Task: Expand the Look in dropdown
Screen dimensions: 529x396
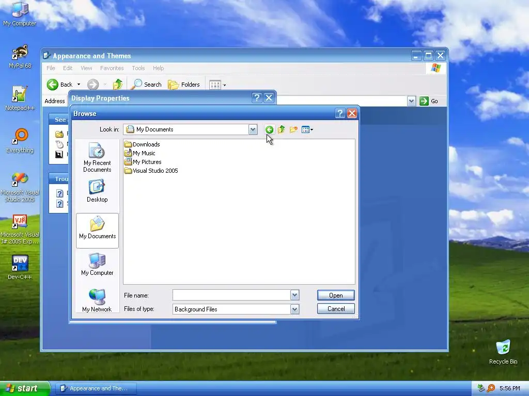Action: point(253,129)
